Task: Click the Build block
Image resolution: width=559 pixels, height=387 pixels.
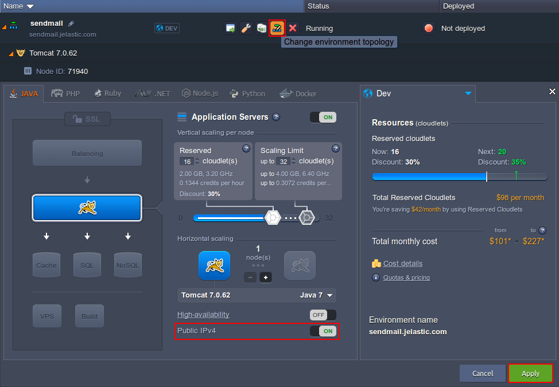Action: pyautogui.click(x=90, y=316)
